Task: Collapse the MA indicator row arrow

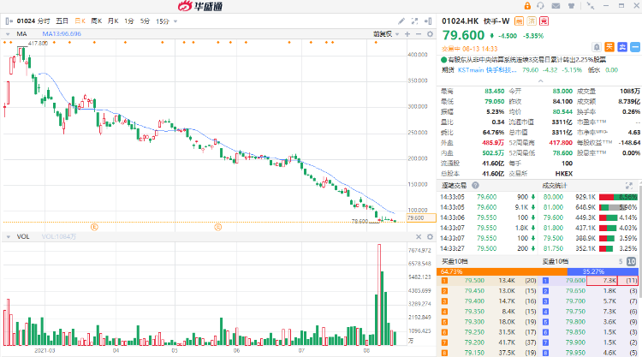Action: [x=9, y=33]
